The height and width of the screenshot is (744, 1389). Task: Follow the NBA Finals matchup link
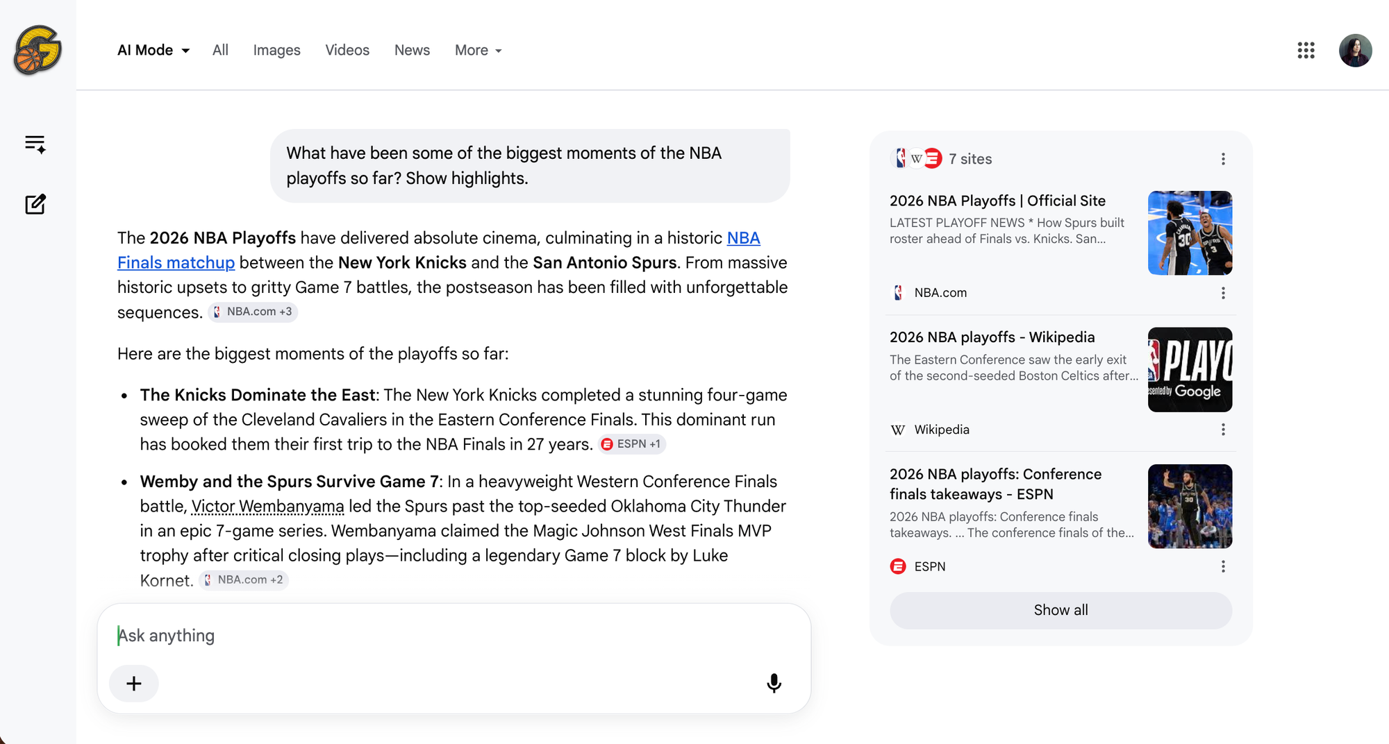[x=176, y=263]
